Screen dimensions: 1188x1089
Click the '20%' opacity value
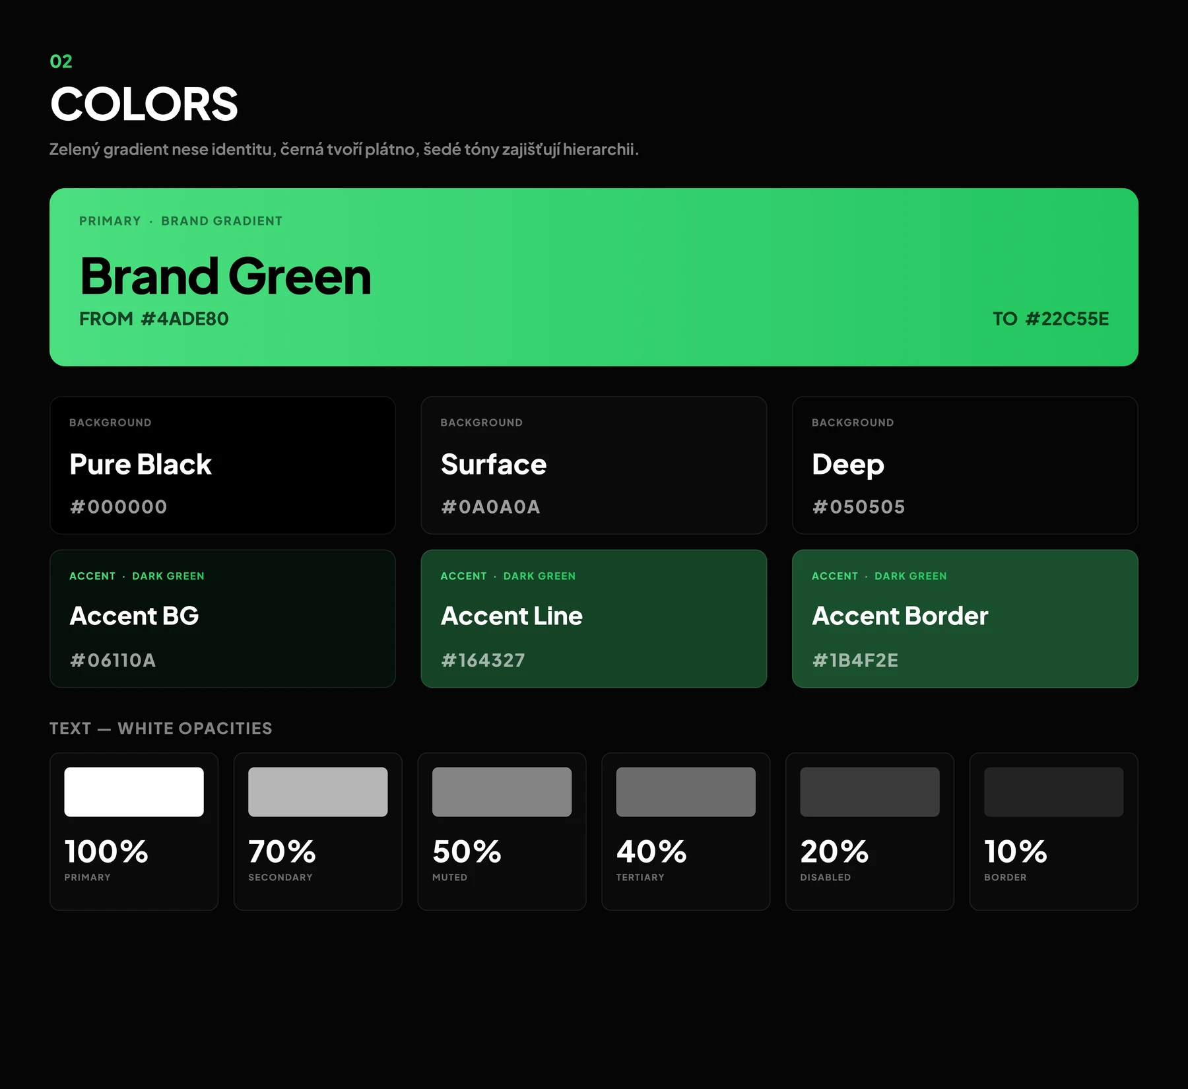coord(834,851)
